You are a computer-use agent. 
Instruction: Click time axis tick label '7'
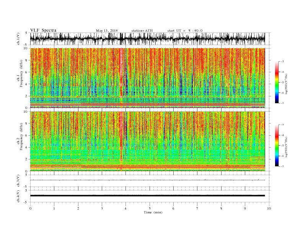(x=197, y=208)
